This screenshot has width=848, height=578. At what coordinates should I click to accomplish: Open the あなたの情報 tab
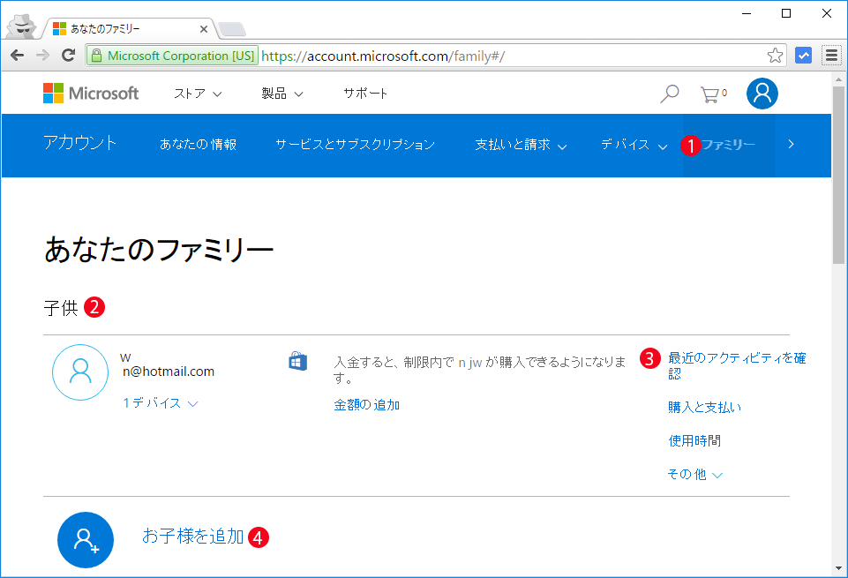(198, 145)
